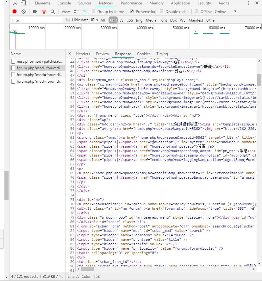This screenshot has width=262, height=281.
Task: Filter requests by Manifest
Action: (x=196, y=20)
